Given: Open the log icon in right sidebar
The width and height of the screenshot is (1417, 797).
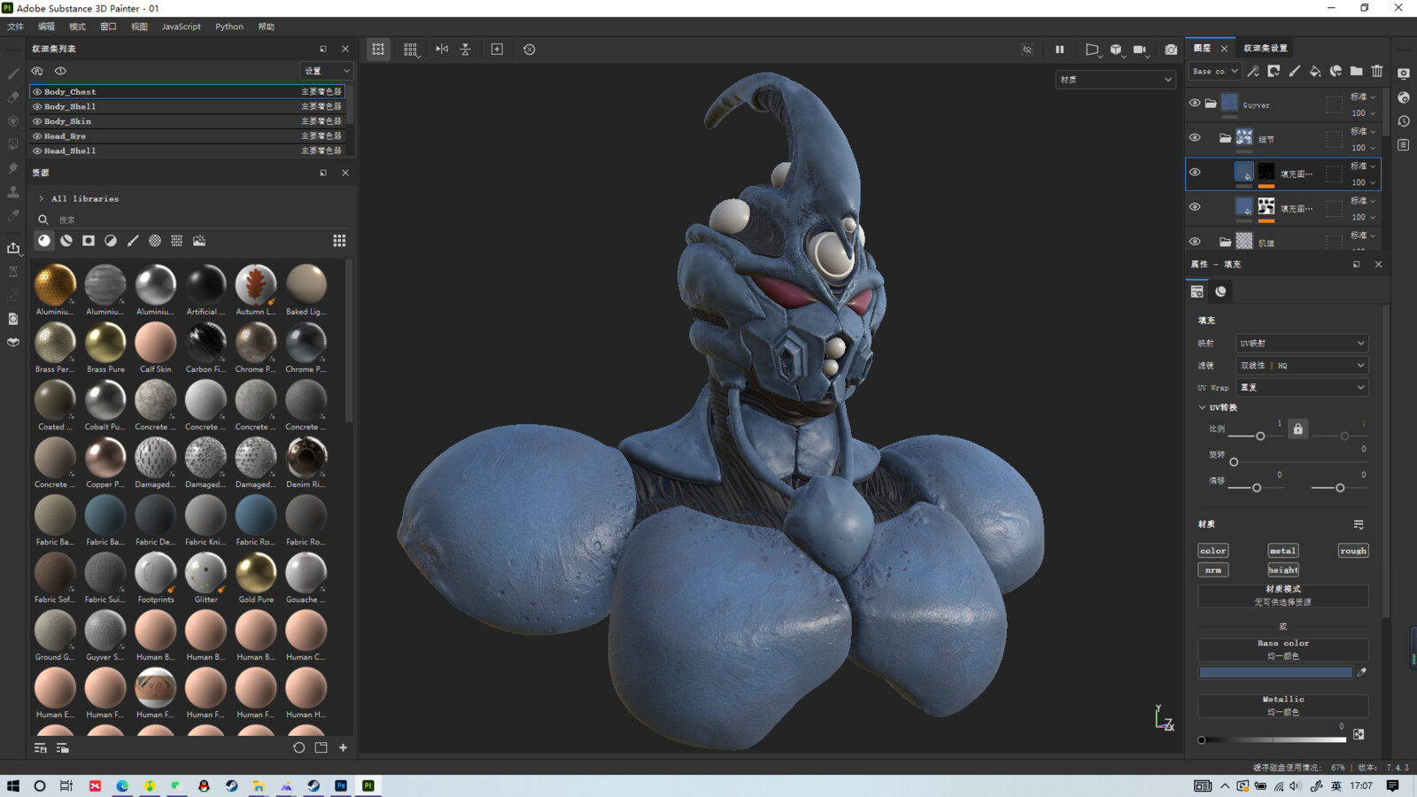Looking at the screenshot, I should [x=1404, y=144].
